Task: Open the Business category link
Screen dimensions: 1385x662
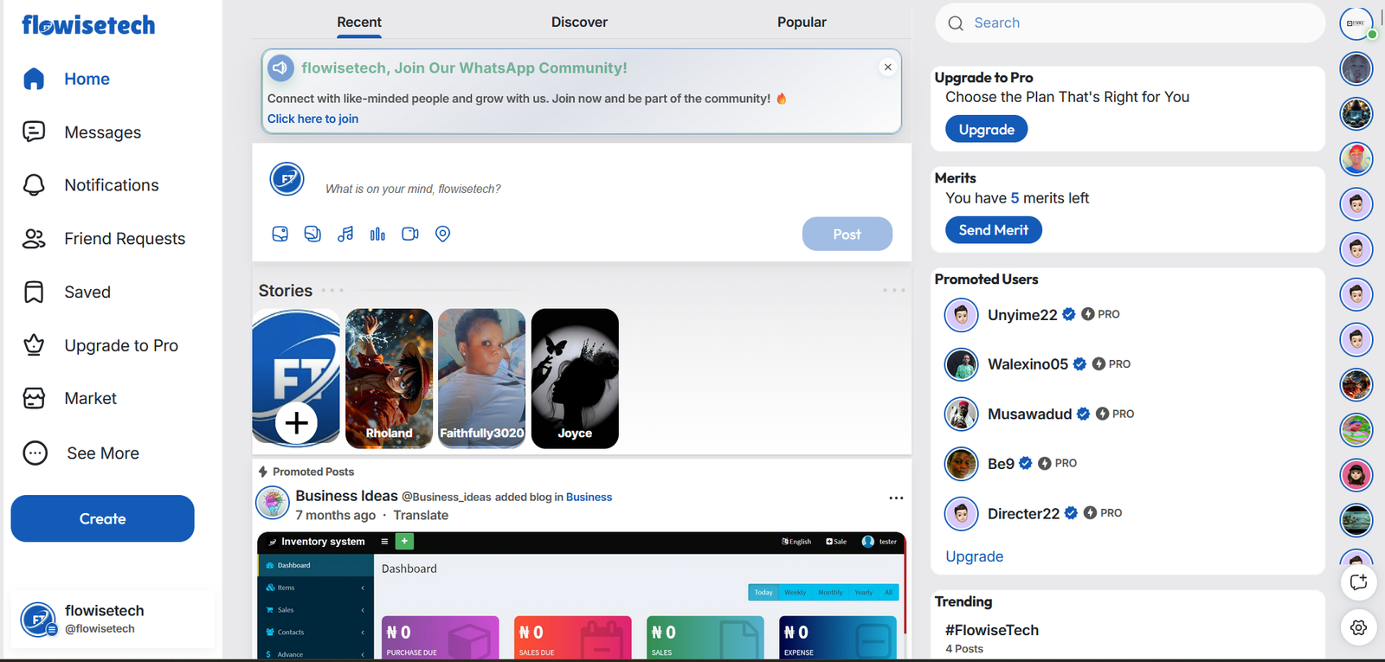Action: [589, 497]
